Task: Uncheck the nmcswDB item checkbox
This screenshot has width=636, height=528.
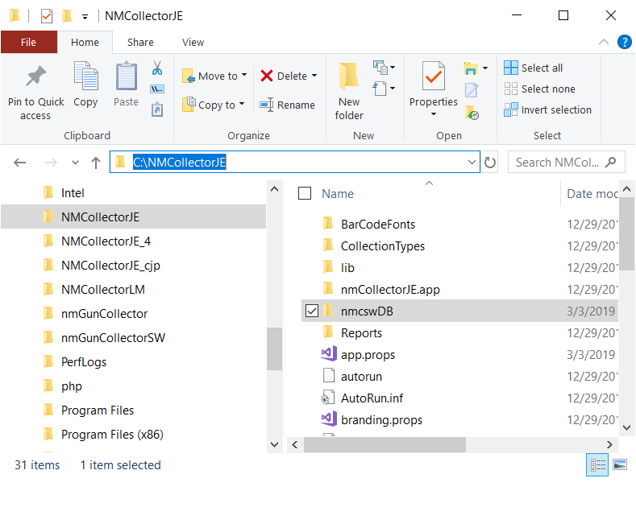Action: point(312,311)
